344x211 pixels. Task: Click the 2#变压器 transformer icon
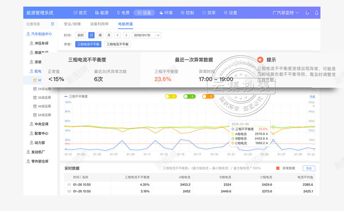point(35,89)
